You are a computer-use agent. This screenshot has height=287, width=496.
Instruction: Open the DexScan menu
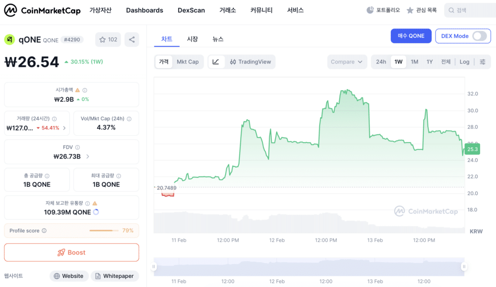pos(191,10)
